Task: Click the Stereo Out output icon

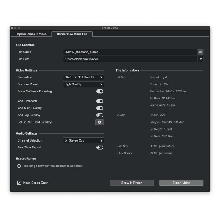Action: (66, 140)
